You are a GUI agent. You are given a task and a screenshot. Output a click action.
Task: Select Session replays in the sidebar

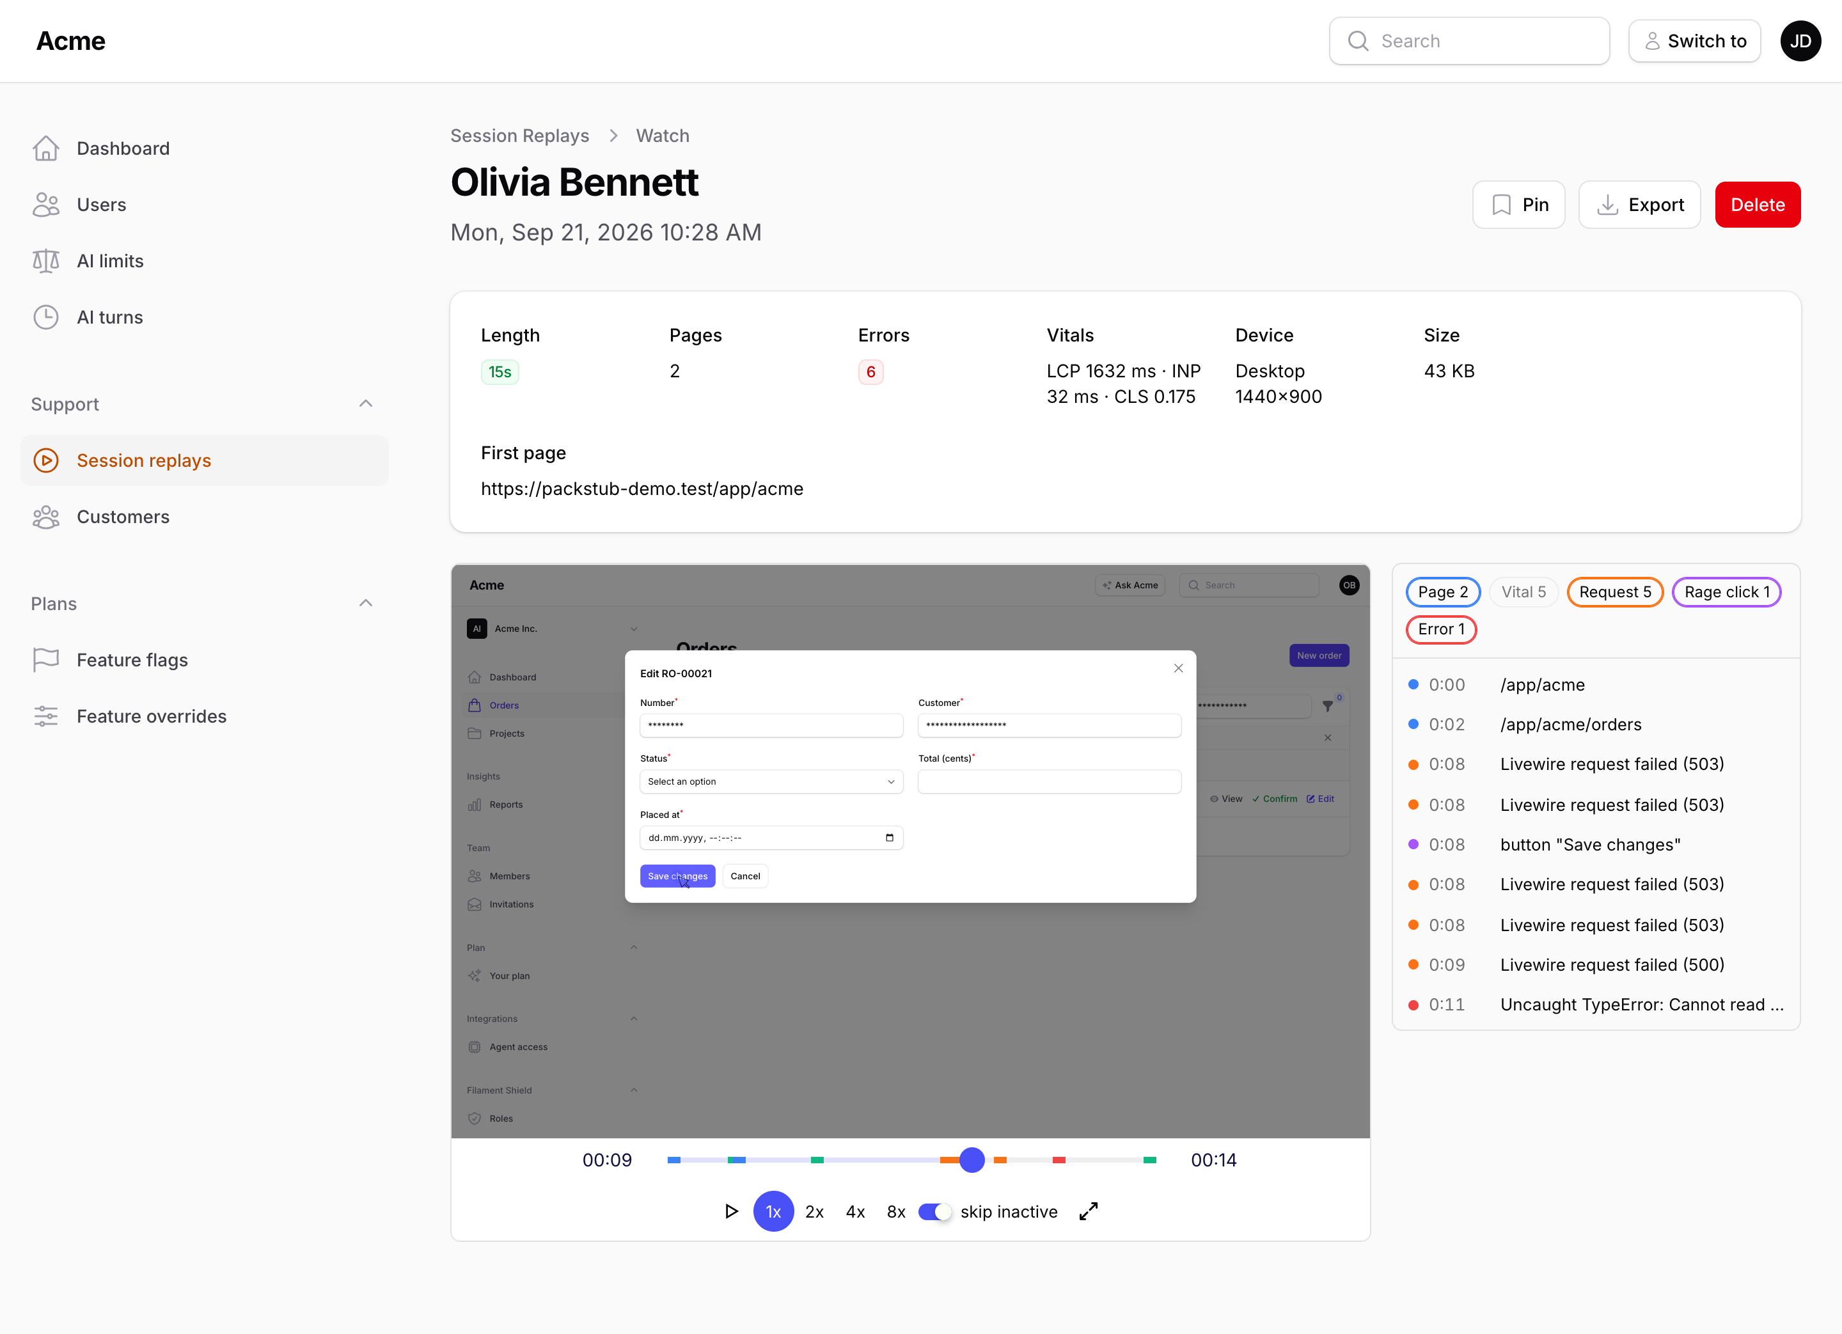point(204,460)
